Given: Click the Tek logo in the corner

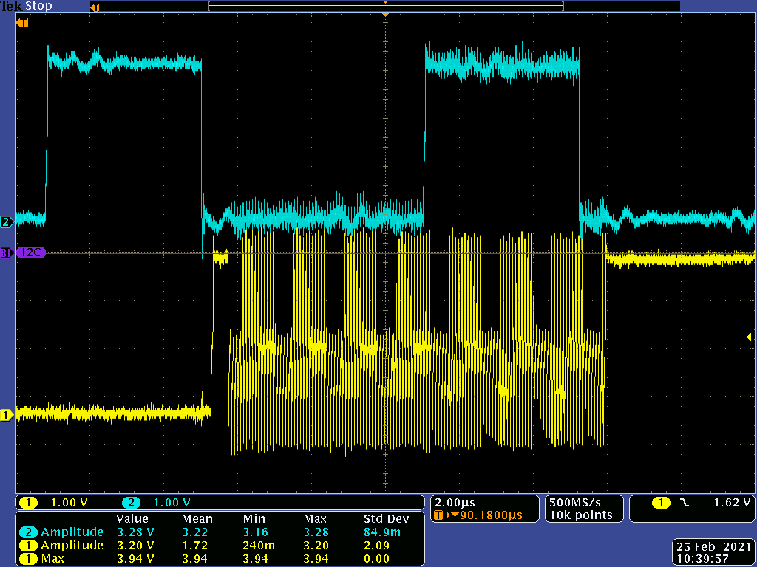Looking at the screenshot, I should coord(10,6).
